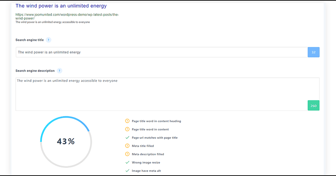Focus the Search engine title input field

162,52
